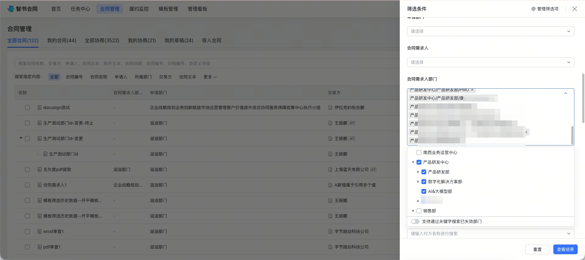The height and width of the screenshot is (260, 585).
Task: Close the 筛选条件 panel
Action: [574, 9]
